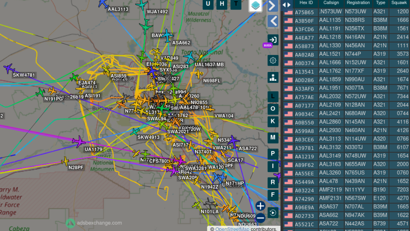The image size is (410, 231).
Task: Select callsign AAL1191 in the table
Action: click(330, 29)
